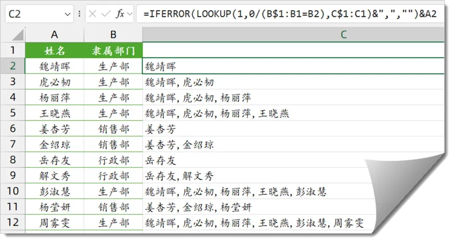The image size is (452, 241).
Task: Click 生产部 in row 5
Action: [113, 113]
